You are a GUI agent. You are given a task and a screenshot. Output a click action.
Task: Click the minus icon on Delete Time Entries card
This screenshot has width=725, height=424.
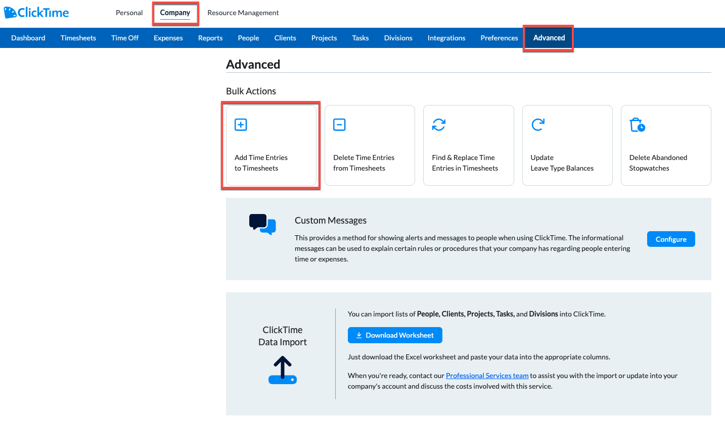339,125
